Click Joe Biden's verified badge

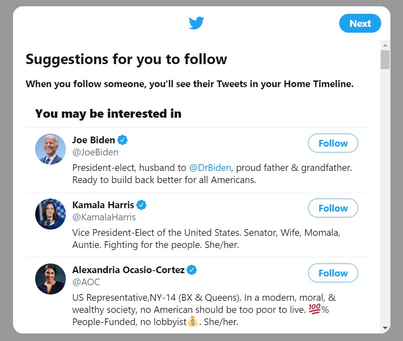122,139
